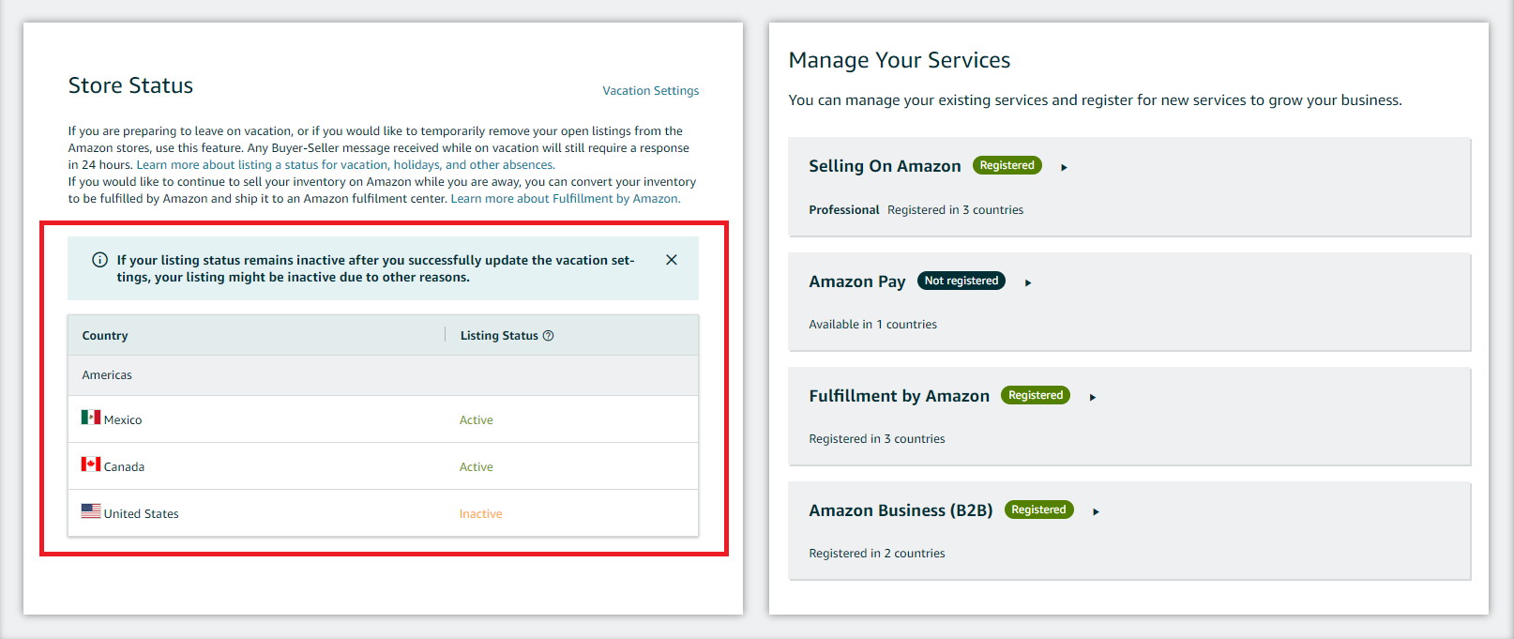
Task: Select the Canada country name
Action: pos(124,467)
